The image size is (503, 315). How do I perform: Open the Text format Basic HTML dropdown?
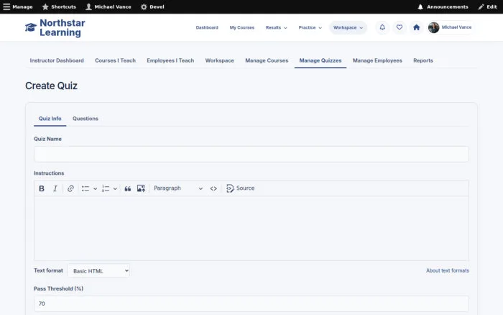point(98,270)
